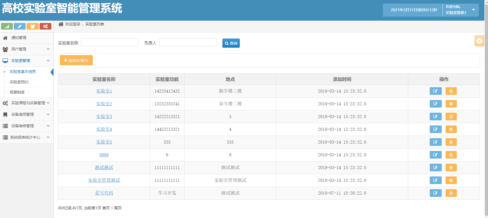Delete the 实验室管理测试 row
Screen dimensions: 488x218
(451, 180)
